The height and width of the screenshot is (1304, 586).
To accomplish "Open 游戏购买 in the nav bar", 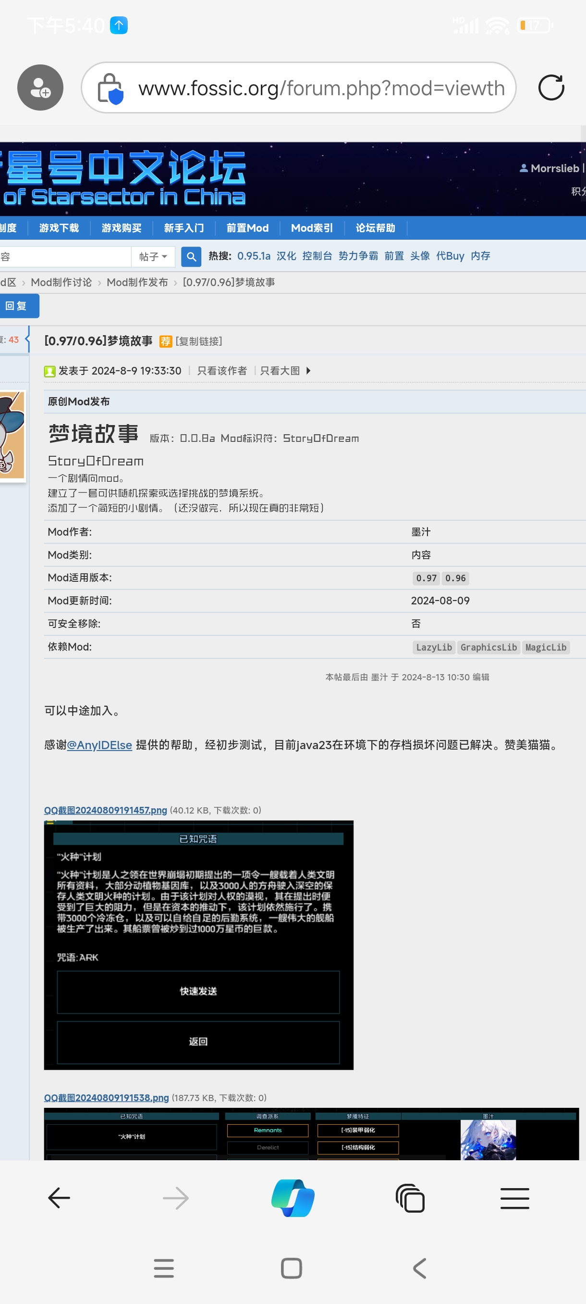I will [x=122, y=228].
